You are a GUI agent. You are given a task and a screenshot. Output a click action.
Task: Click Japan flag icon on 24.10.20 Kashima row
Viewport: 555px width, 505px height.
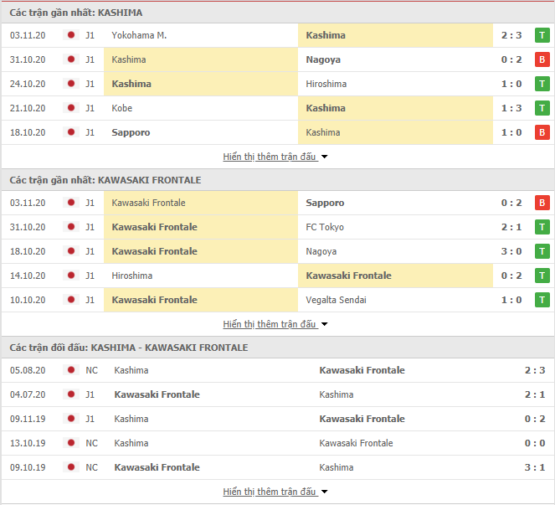pos(71,84)
